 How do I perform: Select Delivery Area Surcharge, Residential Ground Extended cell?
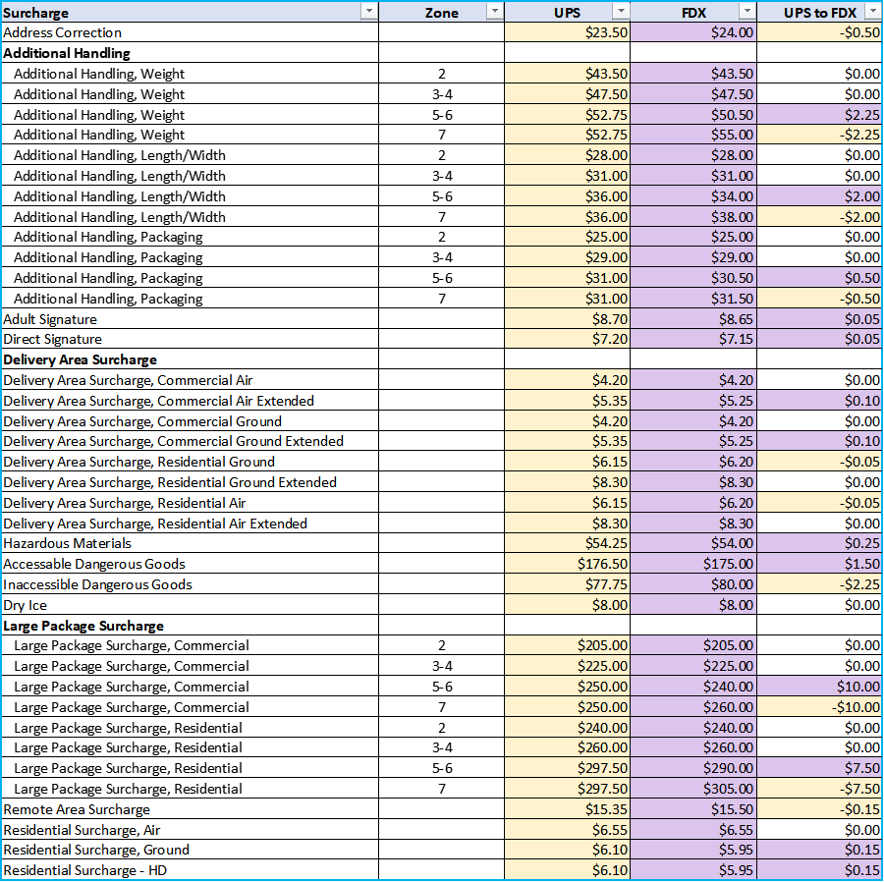coord(190,482)
